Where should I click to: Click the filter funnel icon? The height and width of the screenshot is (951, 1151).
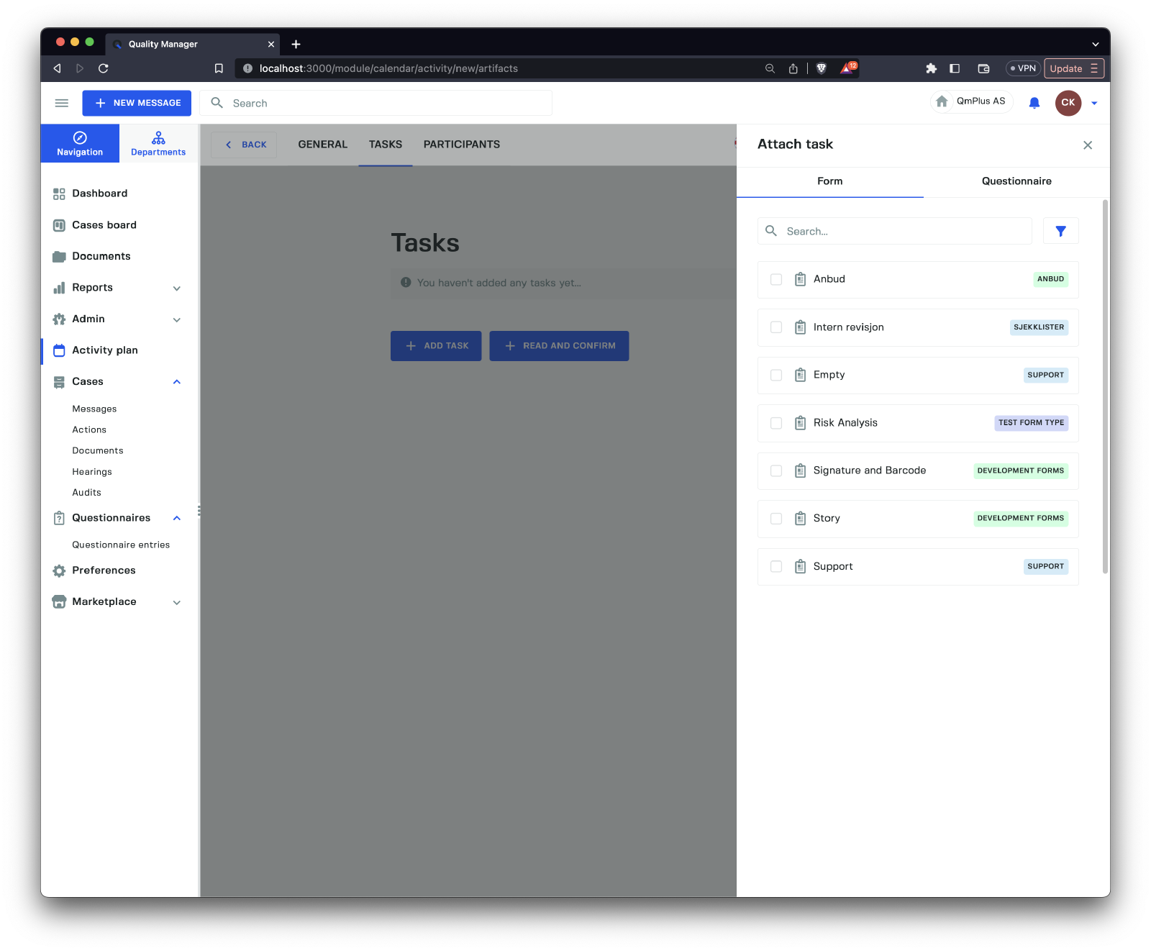1060,231
